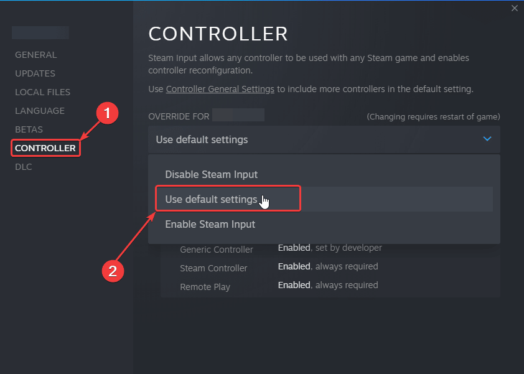This screenshot has height=374, width=524.
Task: Click the CONTROLLER page heading
Action: pyautogui.click(x=218, y=34)
